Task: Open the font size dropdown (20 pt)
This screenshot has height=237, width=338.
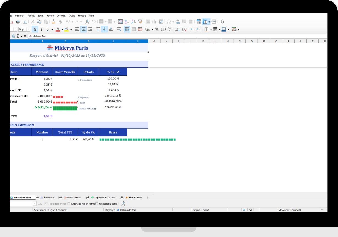Action: (28, 29)
